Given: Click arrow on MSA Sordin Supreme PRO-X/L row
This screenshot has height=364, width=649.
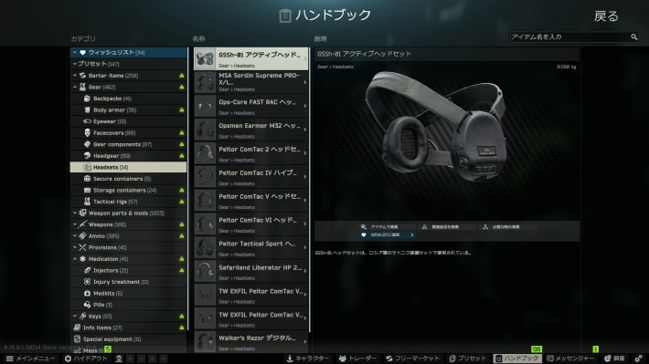Looking at the screenshot, I should pos(305,82).
